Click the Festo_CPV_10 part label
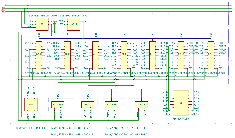 pyautogui.click(x=181, y=119)
